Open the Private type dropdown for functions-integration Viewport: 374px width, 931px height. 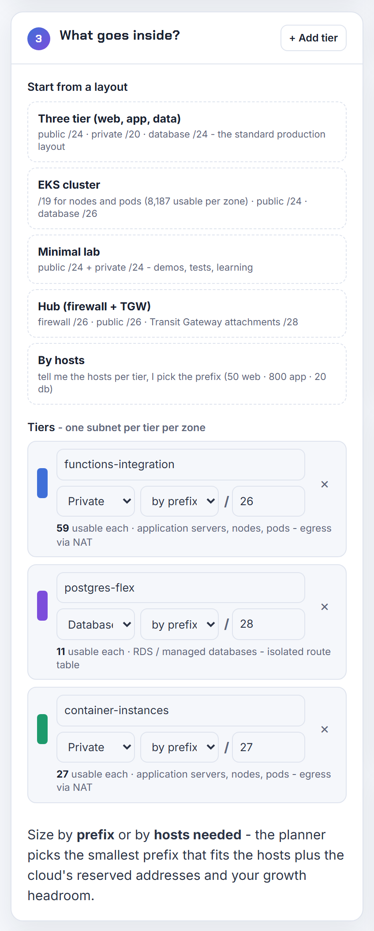click(x=96, y=501)
